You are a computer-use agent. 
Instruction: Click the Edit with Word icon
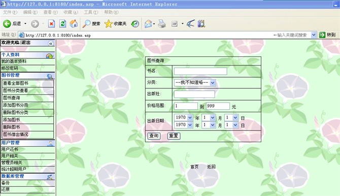tap(175, 24)
